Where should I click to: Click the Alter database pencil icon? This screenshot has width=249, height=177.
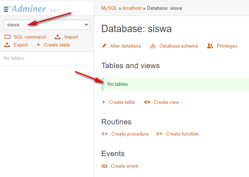pos(104,46)
